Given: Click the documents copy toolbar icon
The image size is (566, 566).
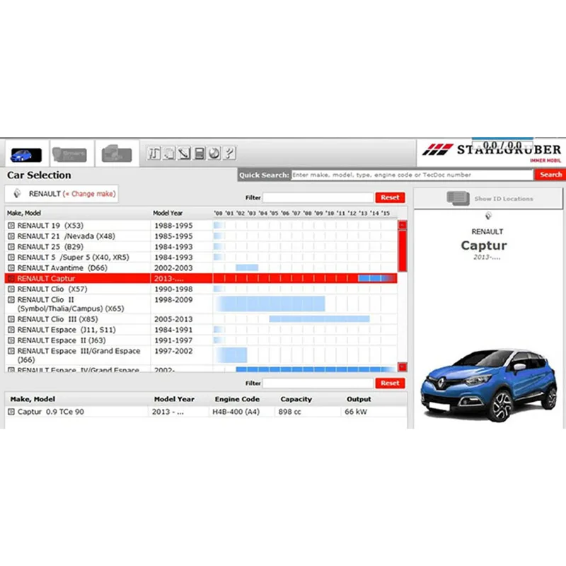Looking at the screenshot, I should click(x=169, y=154).
